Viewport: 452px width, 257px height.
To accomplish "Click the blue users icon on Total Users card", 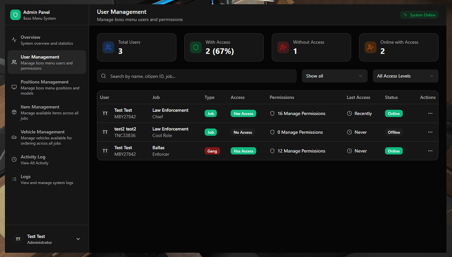I will pos(108,47).
